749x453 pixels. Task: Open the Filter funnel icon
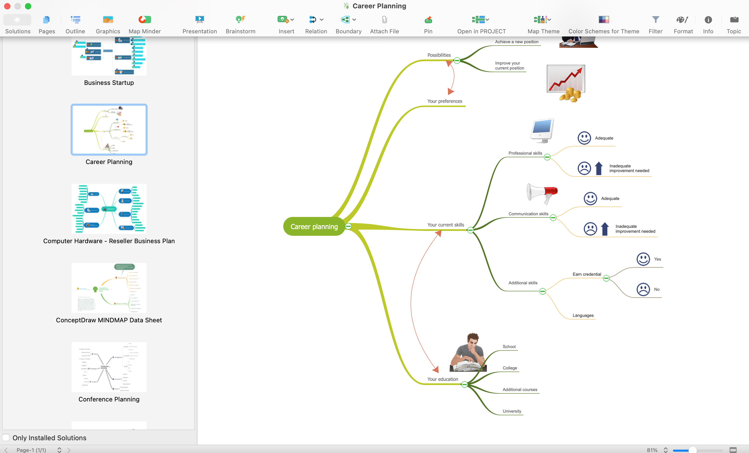[655, 20]
